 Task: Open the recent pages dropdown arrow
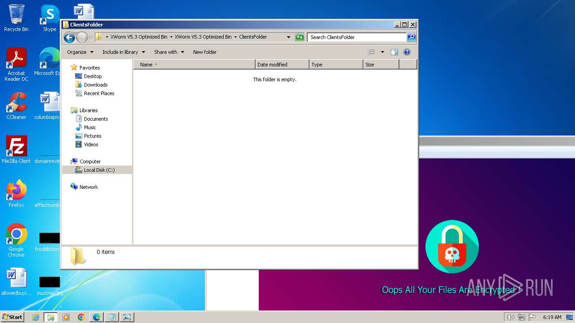coord(91,37)
